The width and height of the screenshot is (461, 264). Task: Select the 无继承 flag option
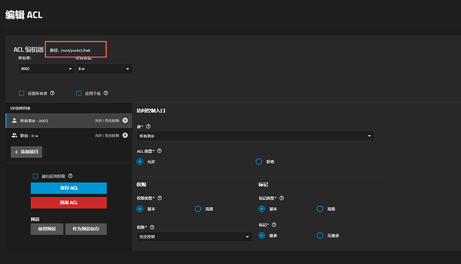pyautogui.click(x=320, y=235)
